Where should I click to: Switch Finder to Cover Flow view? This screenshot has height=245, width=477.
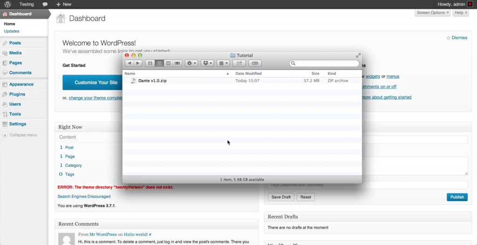177,63
